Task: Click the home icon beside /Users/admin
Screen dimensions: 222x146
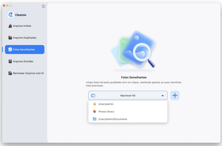Action: pyautogui.click(x=95, y=104)
